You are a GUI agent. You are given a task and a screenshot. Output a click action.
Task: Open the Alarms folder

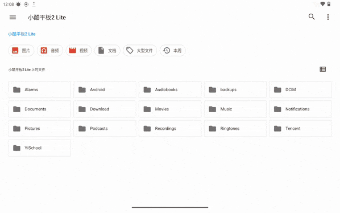pos(39,89)
